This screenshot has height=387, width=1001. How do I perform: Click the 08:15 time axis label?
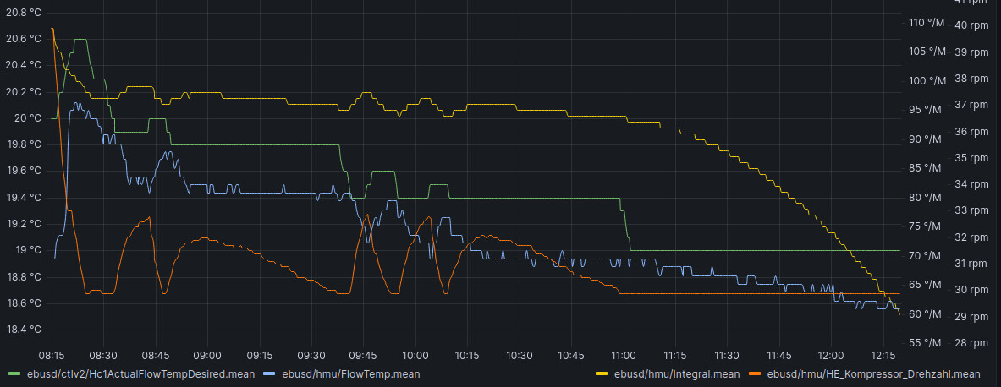[51, 355]
